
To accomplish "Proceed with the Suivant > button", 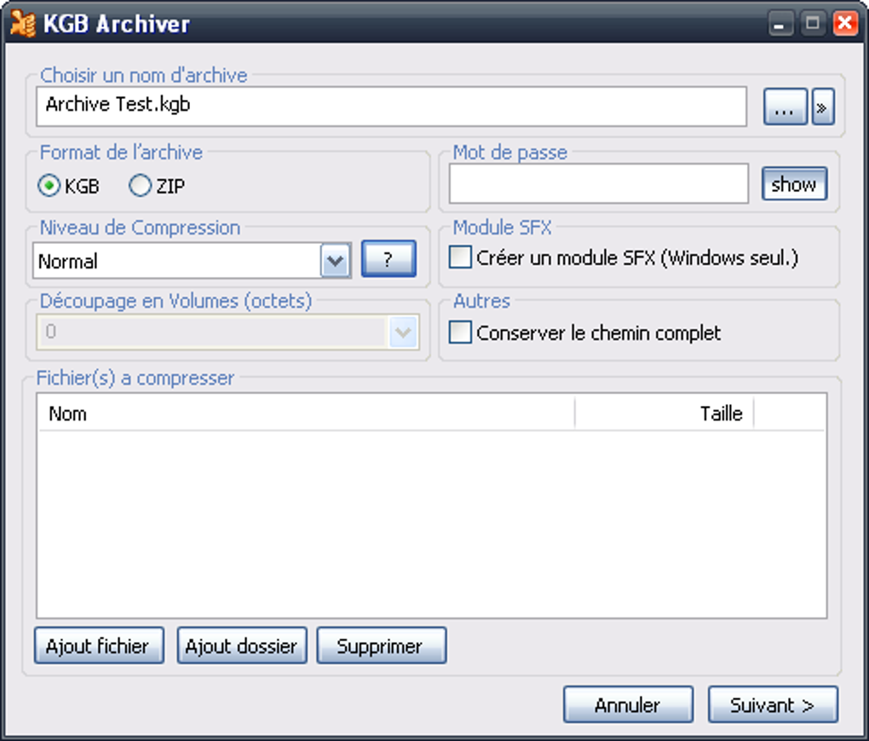I will coord(773,704).
